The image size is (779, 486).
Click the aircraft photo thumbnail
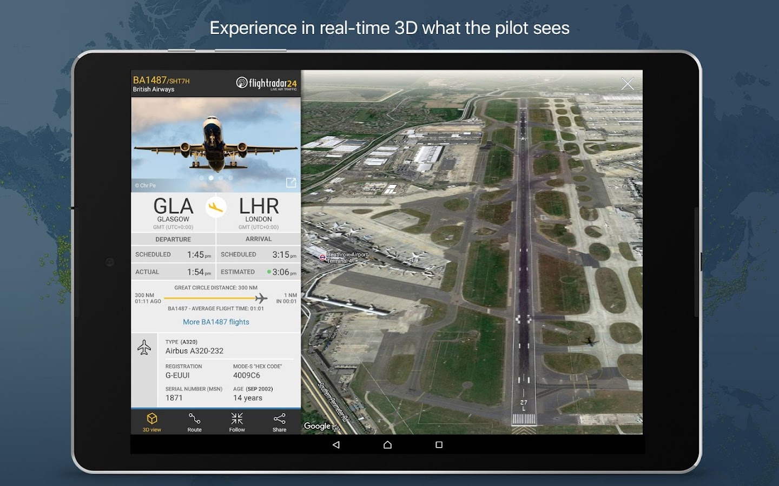[216, 144]
